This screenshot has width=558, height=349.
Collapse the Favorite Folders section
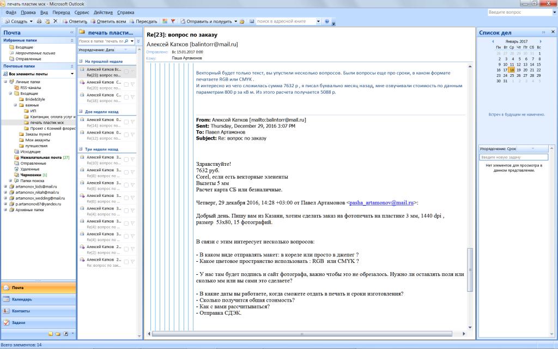coord(72,40)
